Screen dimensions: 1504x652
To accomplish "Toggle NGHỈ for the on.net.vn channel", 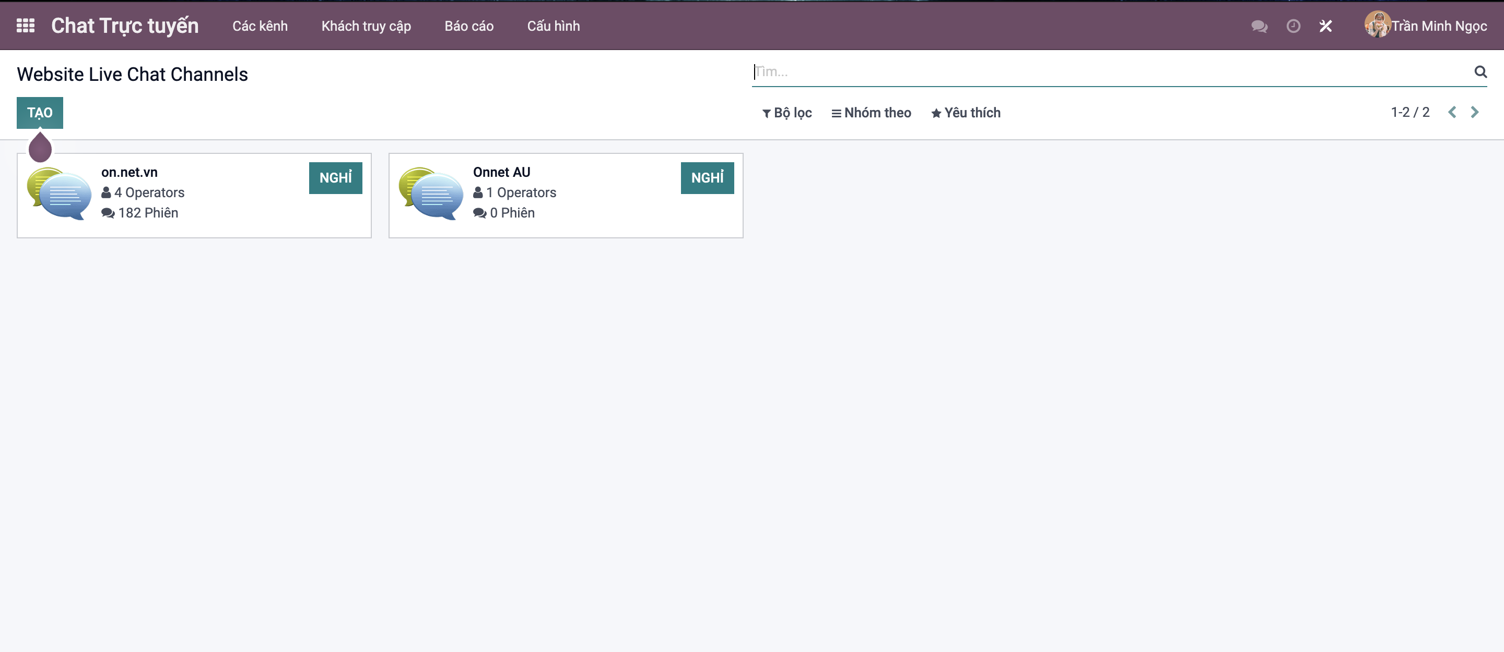I will pos(335,178).
